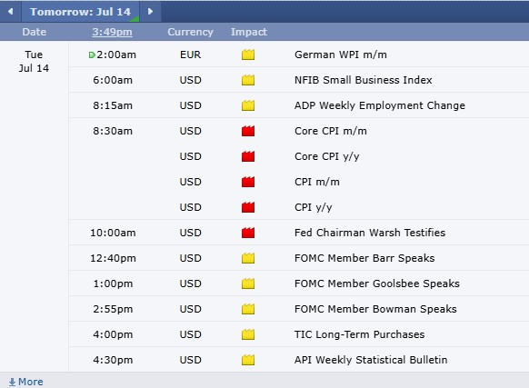Click the 4:30pm time cell
Viewport: 529px width, 388px height.
pos(113,360)
